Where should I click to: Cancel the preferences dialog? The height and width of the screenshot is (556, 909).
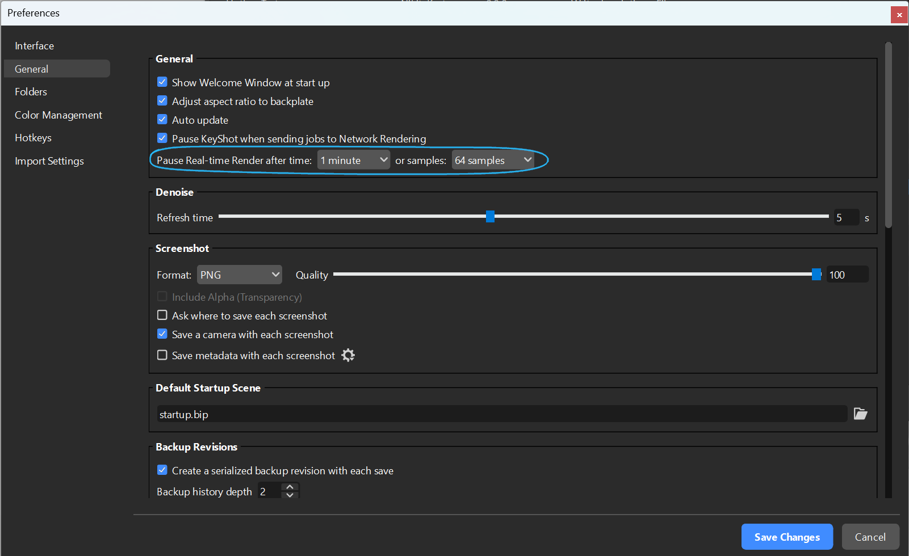[x=870, y=537]
